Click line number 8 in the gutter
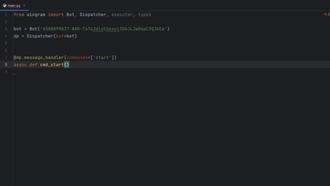This screenshot has width=330, height=186. pos(6,65)
